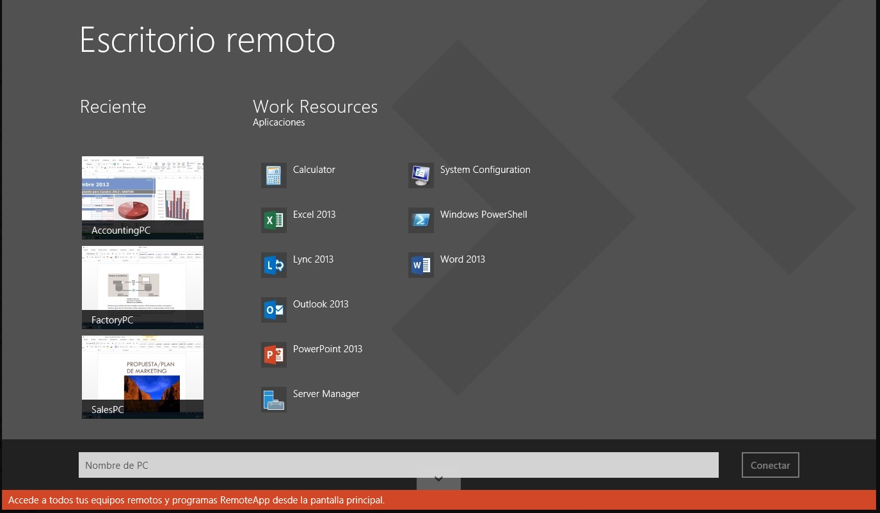Click the Conectar button
Screen dimensions: 880x513
click(771, 465)
